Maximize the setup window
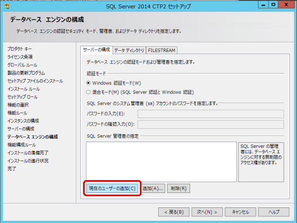Screen dimensions: 297x223 pyautogui.click(x=274, y=4)
